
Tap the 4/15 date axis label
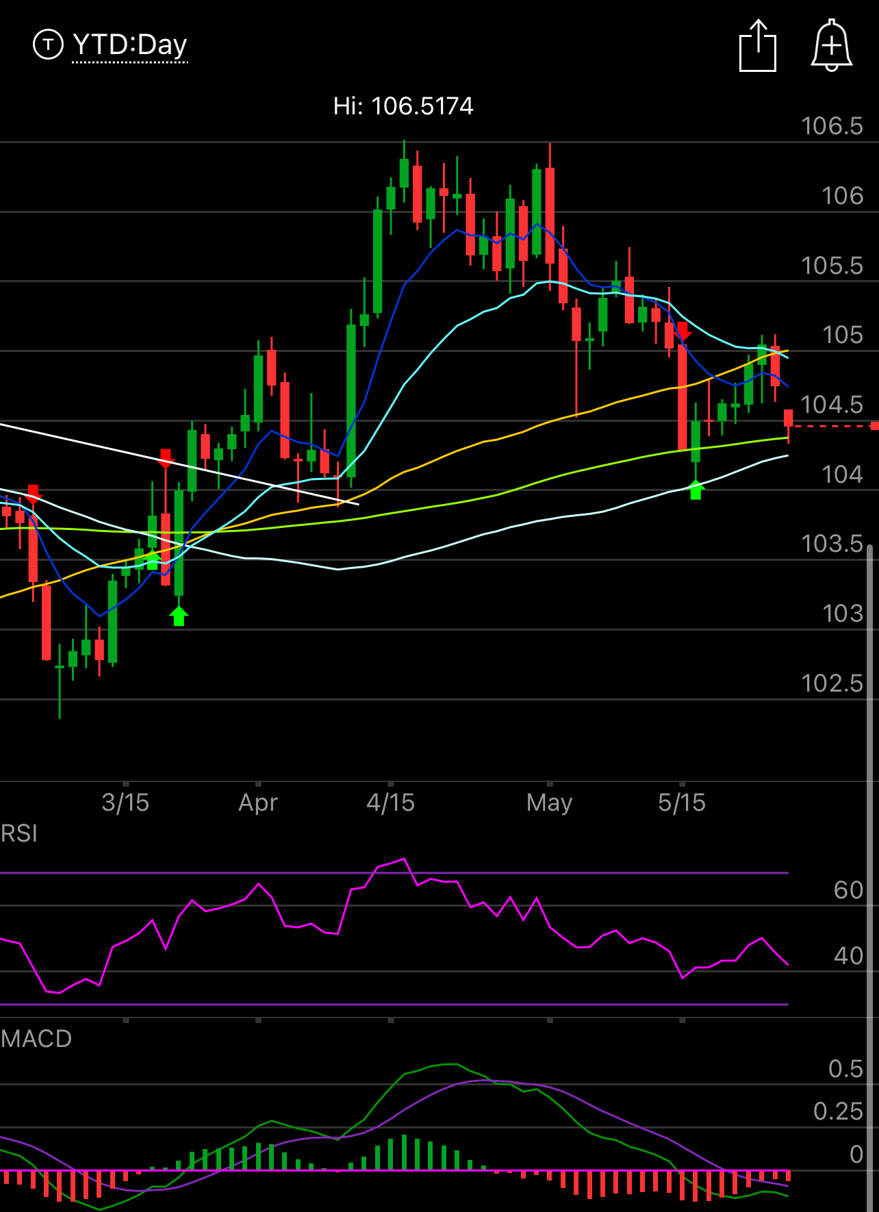click(391, 803)
